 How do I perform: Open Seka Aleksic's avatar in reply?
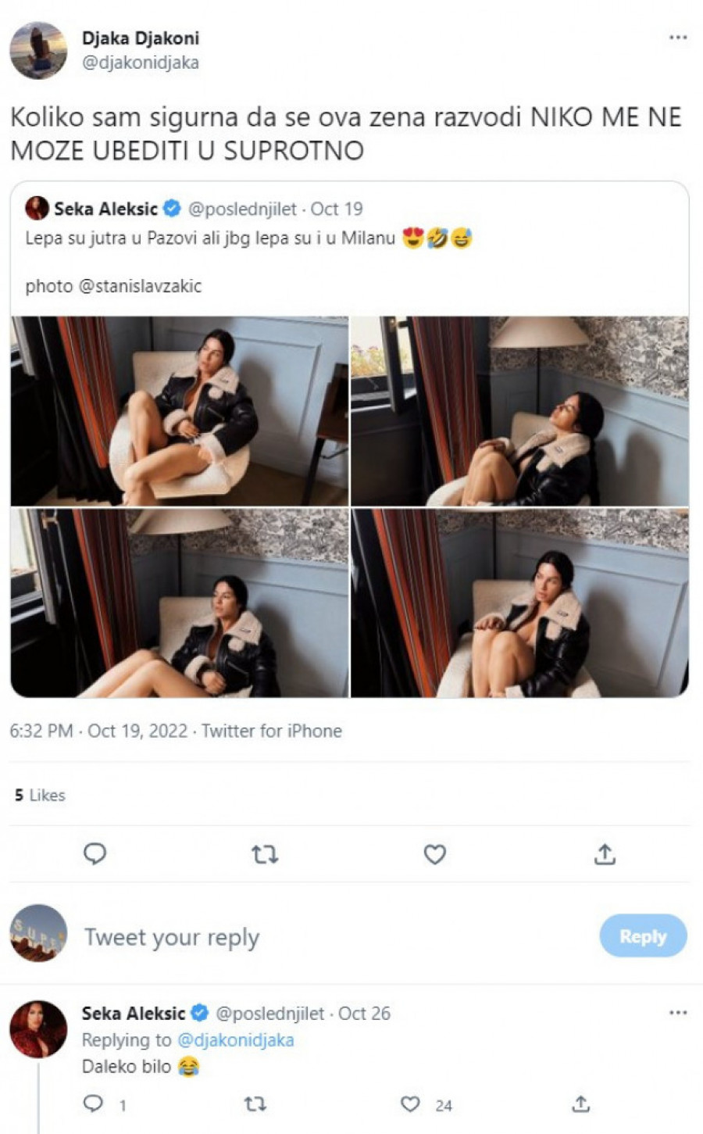click(38, 1028)
